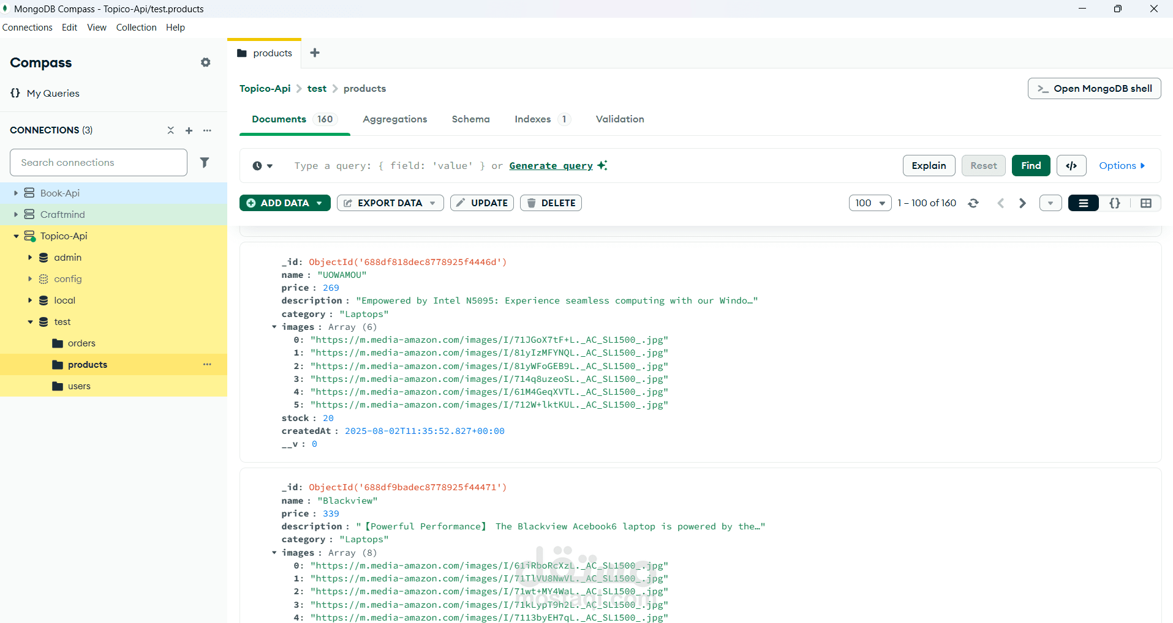Image resolution: width=1173 pixels, height=623 pixels.
Task: Switch to JSON view of documents
Action: 1115,203
